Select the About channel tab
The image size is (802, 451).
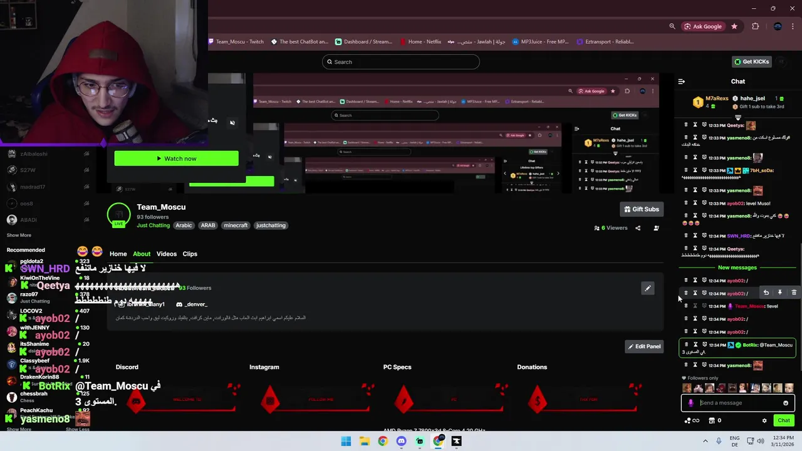tap(142, 254)
